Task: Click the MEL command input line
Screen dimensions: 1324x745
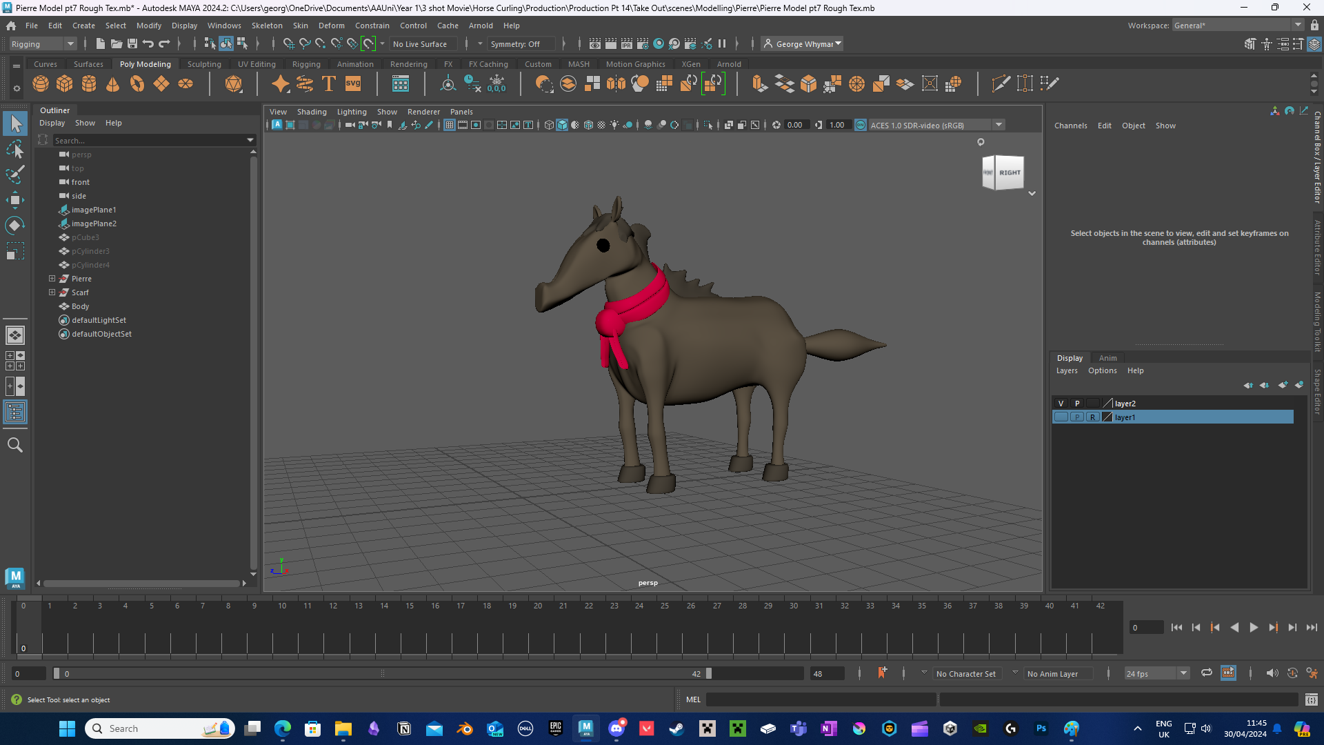Action: click(x=821, y=699)
